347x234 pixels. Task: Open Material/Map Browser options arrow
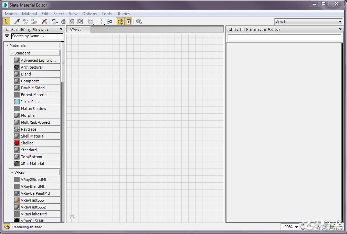tap(7, 36)
